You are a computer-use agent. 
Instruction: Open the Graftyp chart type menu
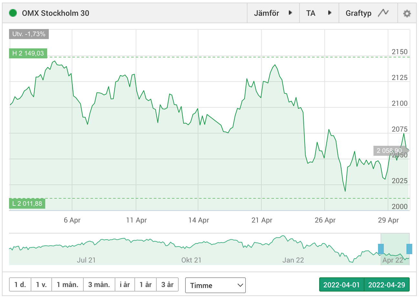point(368,13)
